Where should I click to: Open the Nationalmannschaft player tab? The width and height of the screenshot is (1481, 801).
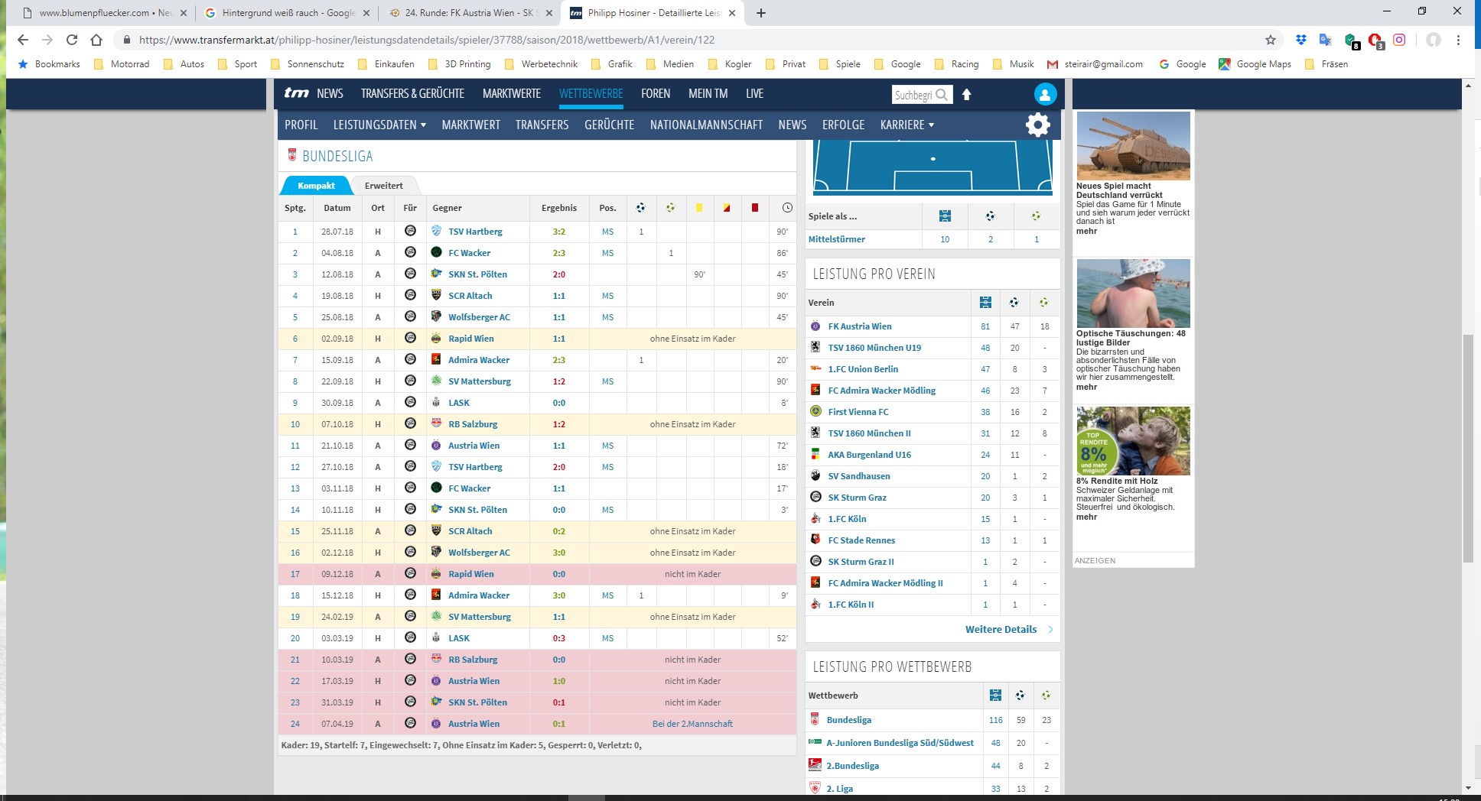click(x=706, y=125)
